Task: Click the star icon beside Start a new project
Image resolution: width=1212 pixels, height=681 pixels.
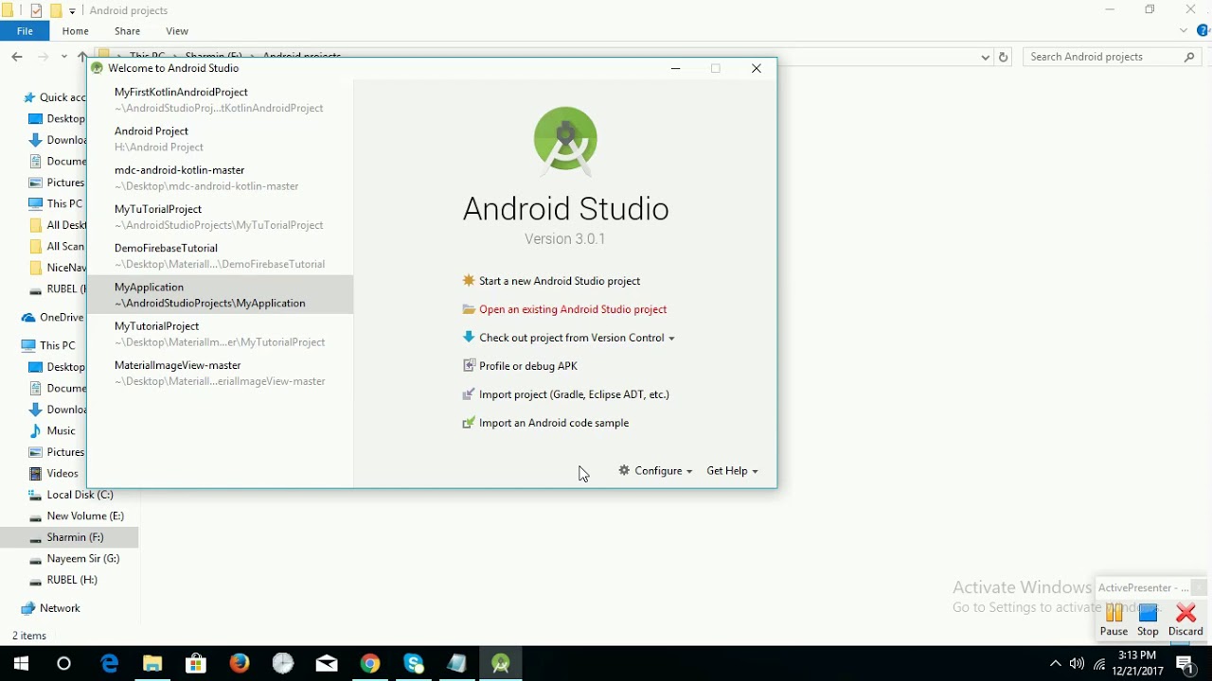Action: click(468, 281)
